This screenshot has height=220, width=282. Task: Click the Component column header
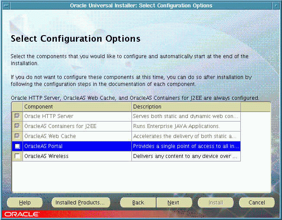point(77,107)
